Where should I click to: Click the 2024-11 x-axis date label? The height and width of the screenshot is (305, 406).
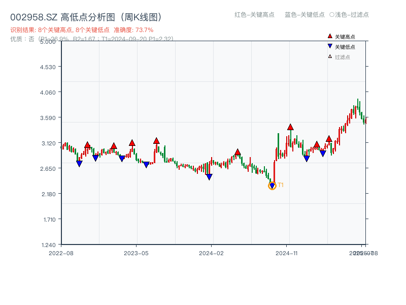(286, 253)
